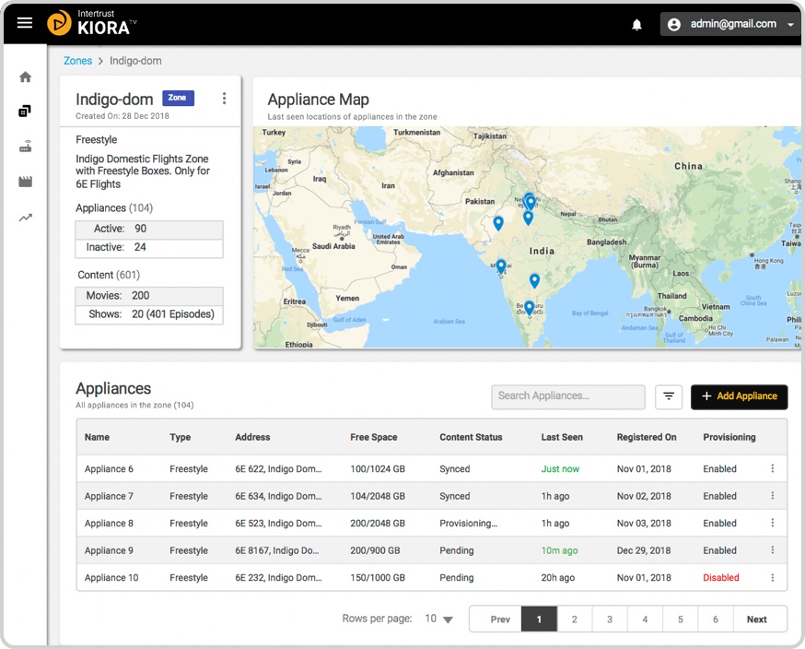Click the Type column header
805x649 pixels.
(181, 437)
